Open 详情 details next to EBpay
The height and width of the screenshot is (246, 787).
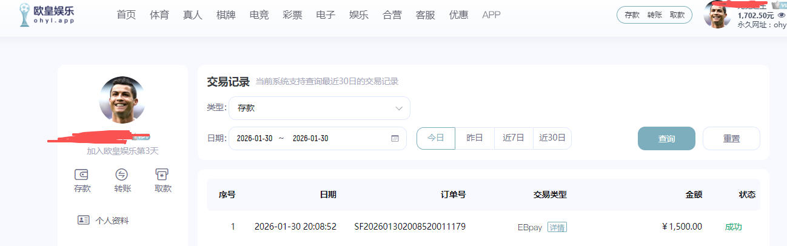point(557,227)
